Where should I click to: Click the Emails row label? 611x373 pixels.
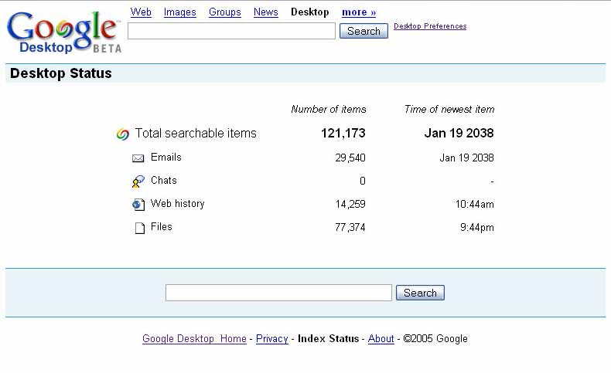[166, 157]
